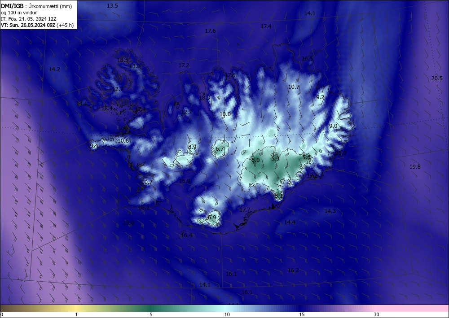Click the 14.3 value label

pos(330,211)
